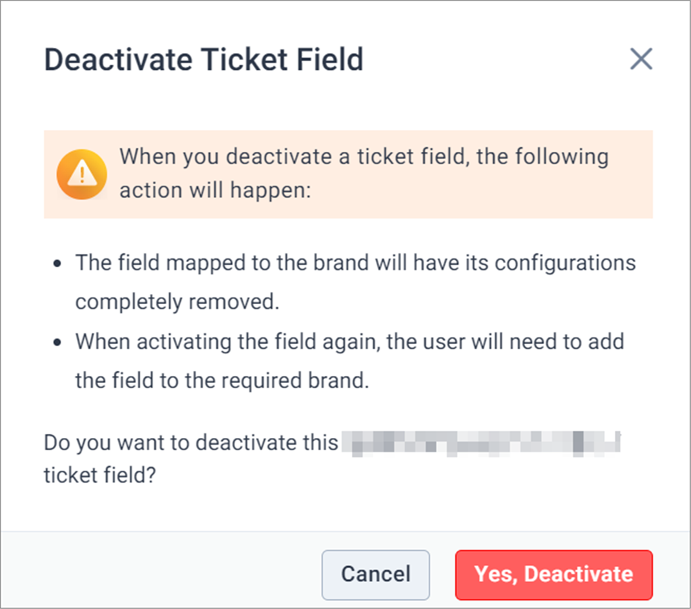Click the 'ticket field?' text line
The width and height of the screenshot is (691, 609).
(100, 475)
